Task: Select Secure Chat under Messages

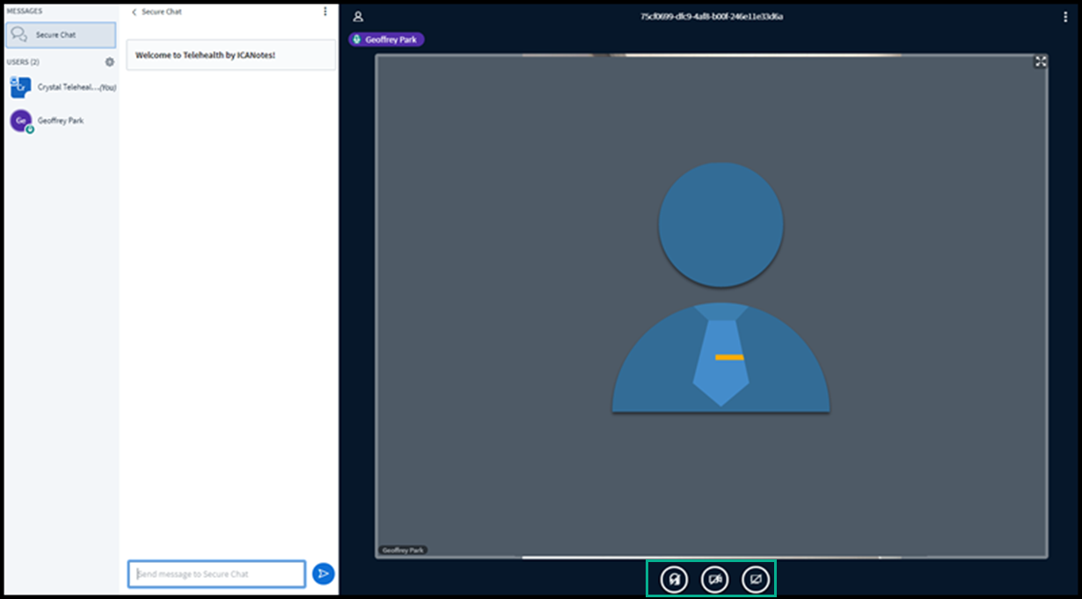Action: point(60,35)
